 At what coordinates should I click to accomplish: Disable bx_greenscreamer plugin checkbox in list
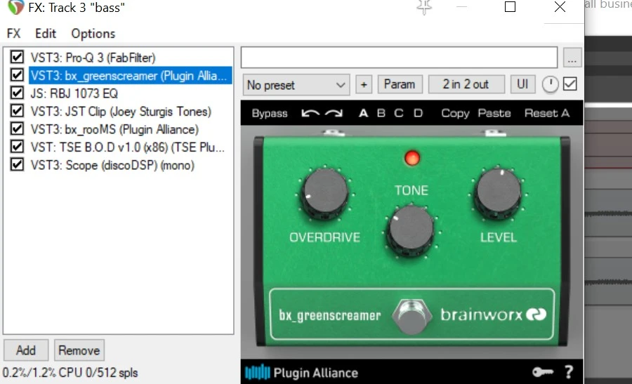click(x=17, y=75)
